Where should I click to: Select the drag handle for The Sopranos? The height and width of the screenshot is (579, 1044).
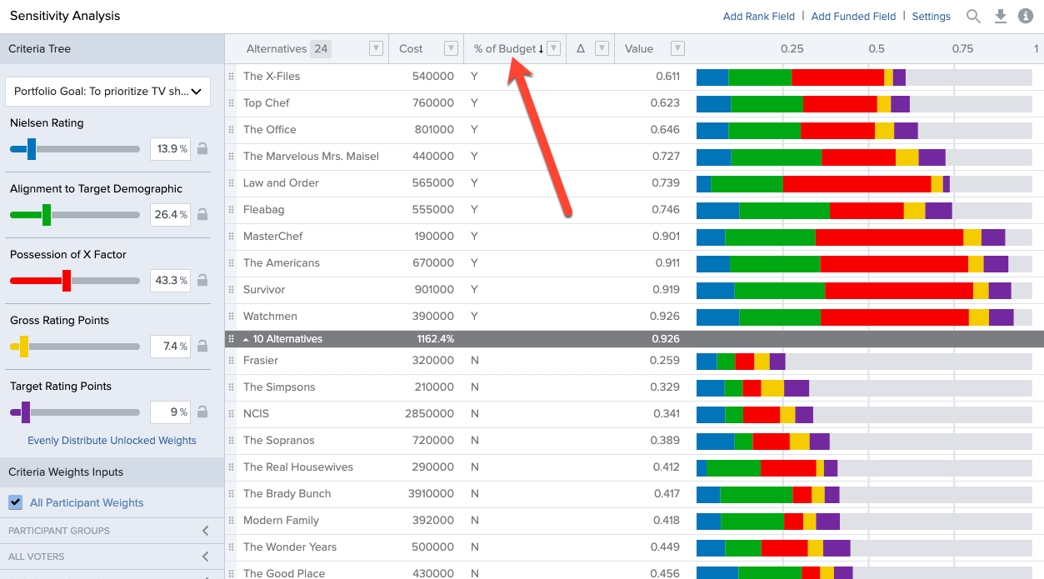(x=231, y=440)
